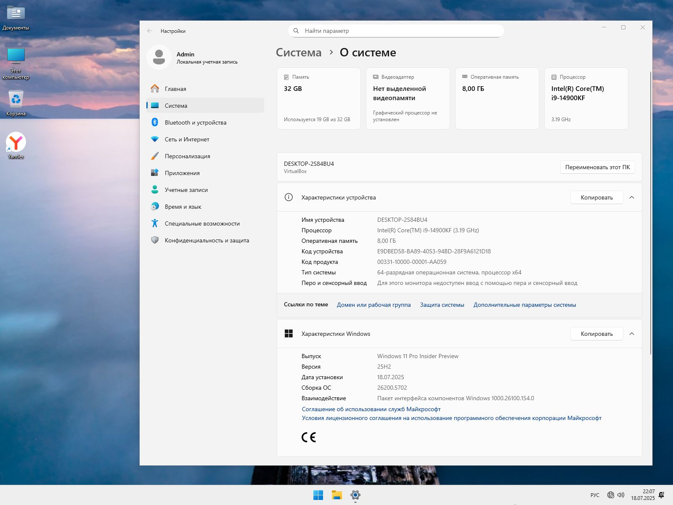Open Домен или рабочая группа link
The image size is (673, 505).
pos(374,305)
